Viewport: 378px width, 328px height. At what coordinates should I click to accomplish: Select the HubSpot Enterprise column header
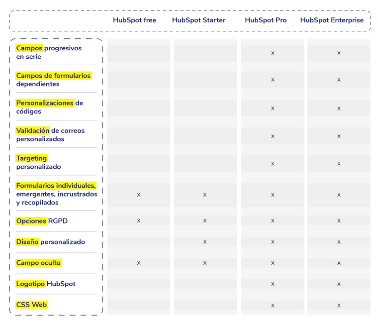(x=332, y=20)
